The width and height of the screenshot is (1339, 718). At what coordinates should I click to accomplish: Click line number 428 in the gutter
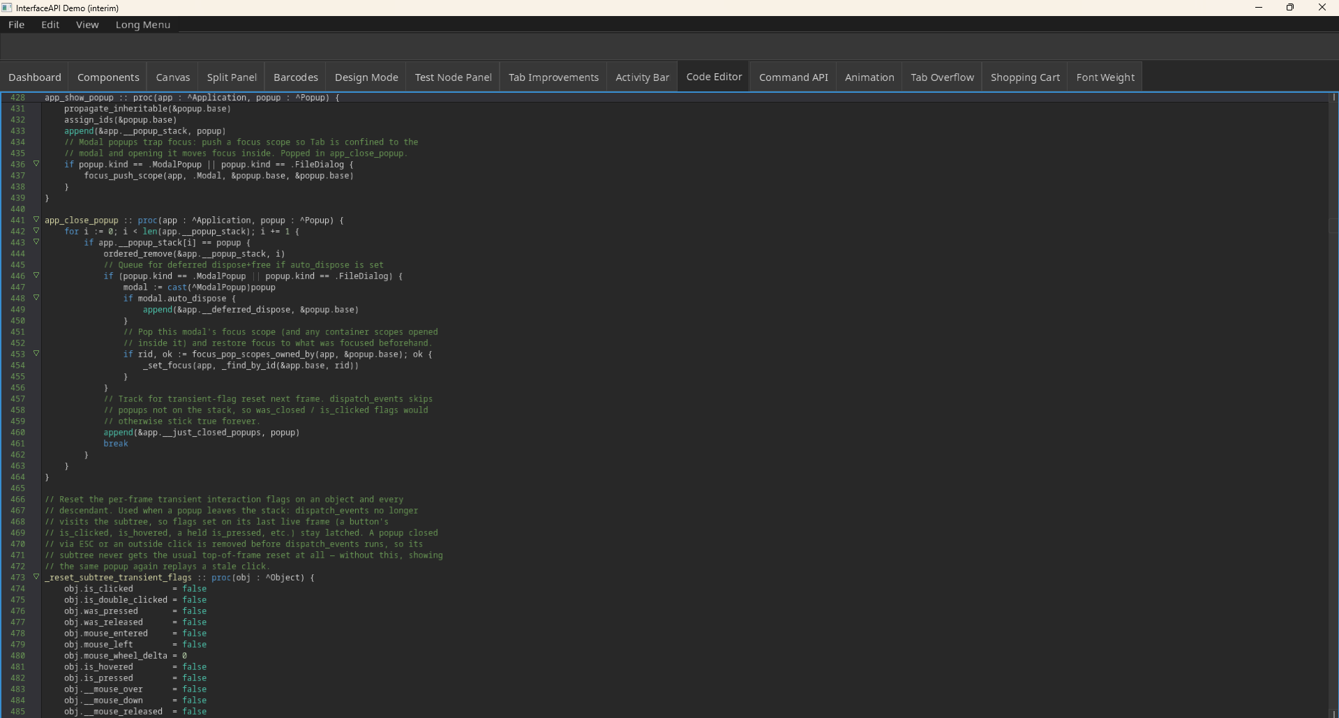17,98
